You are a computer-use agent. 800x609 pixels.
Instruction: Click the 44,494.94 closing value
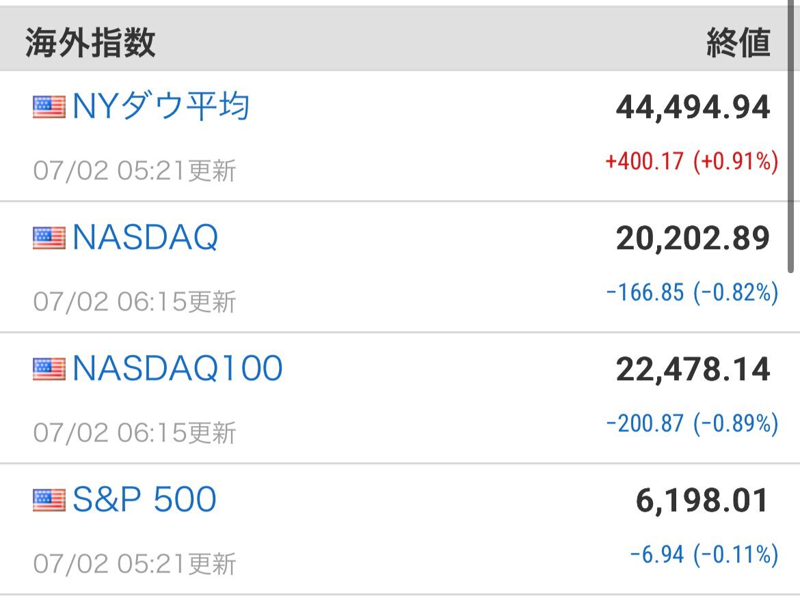coord(693,108)
